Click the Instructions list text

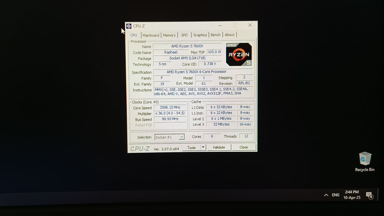(x=203, y=92)
